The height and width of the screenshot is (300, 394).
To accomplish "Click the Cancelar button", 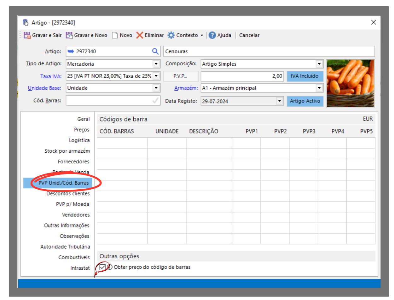I will pos(249,35).
